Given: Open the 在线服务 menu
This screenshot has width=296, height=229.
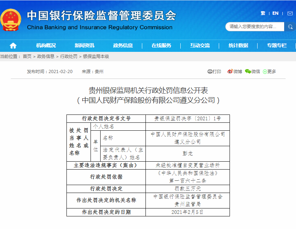Looking at the screenshot, I should [x=161, y=45].
